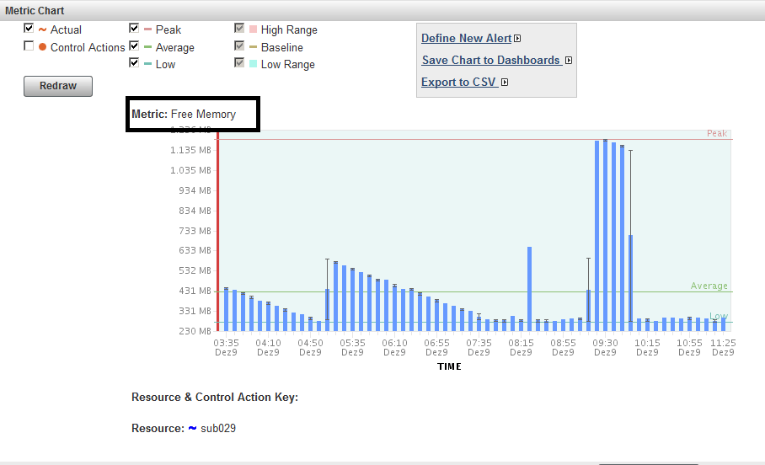This screenshot has height=465, width=765.
Task: Click arrow icon beside Export to CSV
Action: pyautogui.click(x=505, y=83)
